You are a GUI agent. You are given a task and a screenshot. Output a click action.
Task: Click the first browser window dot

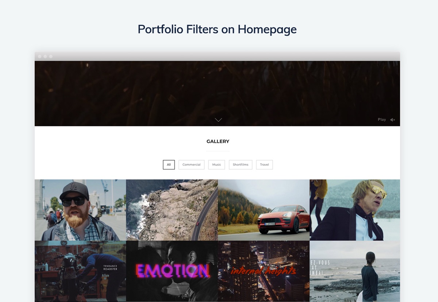(x=39, y=57)
